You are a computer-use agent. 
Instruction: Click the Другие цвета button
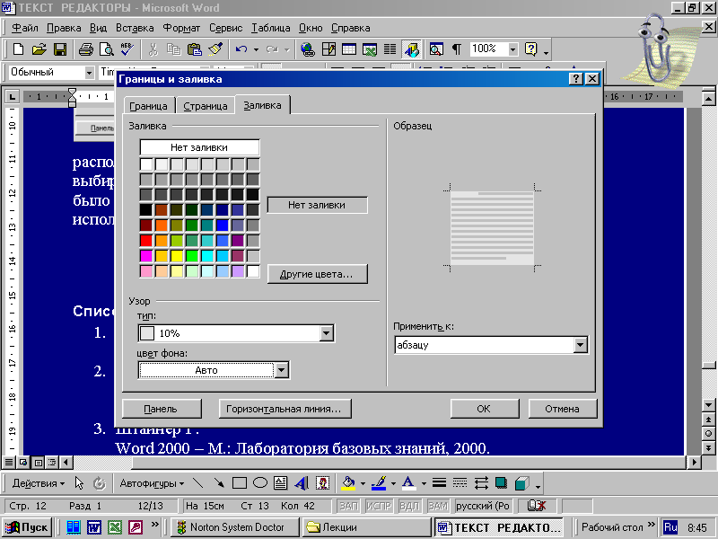(x=317, y=274)
